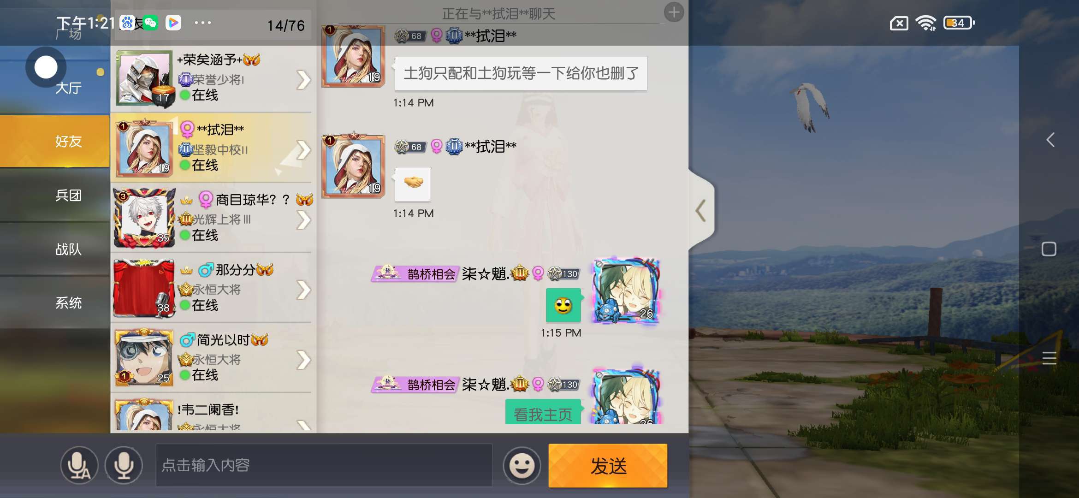
Task: Expand details arrow for 简光以时
Action: (303, 360)
